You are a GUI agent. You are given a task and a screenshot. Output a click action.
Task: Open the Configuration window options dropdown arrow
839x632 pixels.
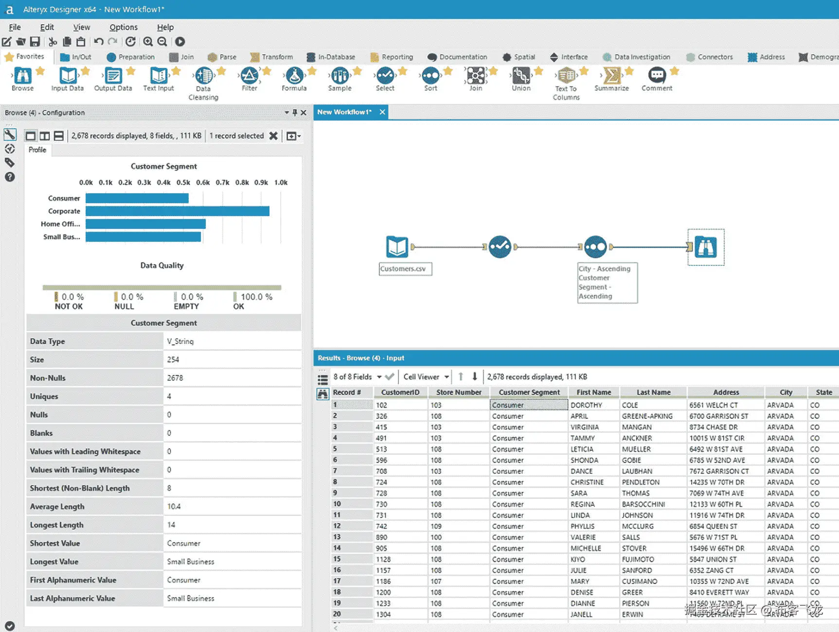coord(286,113)
